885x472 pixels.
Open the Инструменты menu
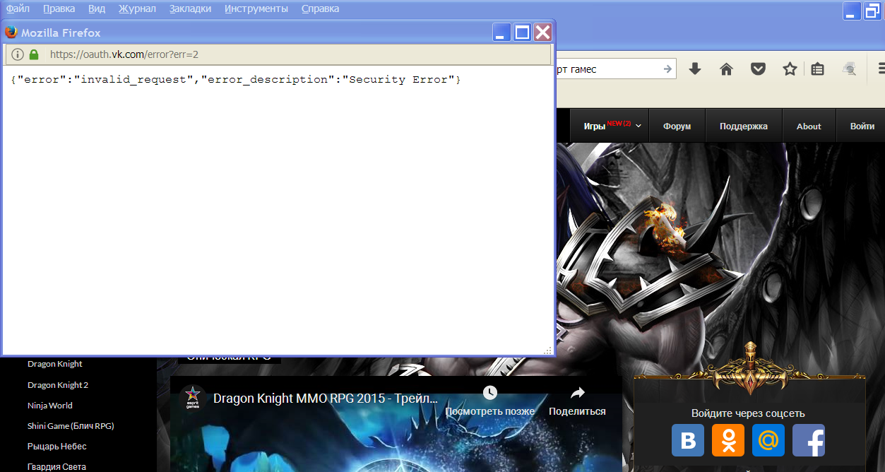pos(256,9)
